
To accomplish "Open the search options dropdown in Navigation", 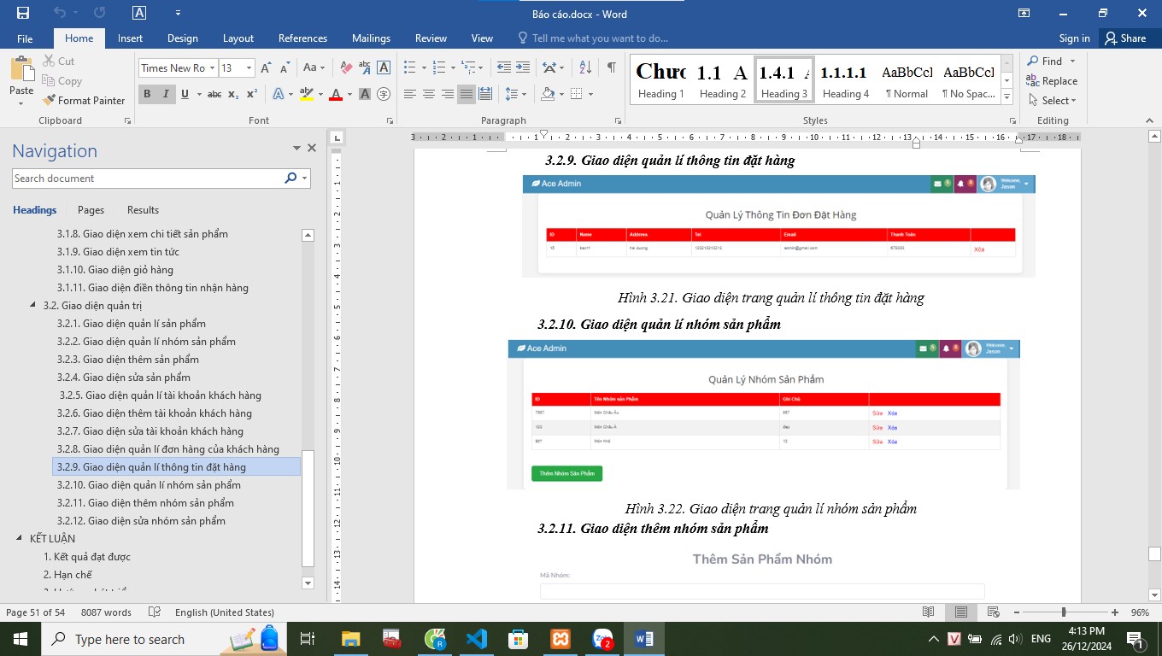I will pos(304,179).
